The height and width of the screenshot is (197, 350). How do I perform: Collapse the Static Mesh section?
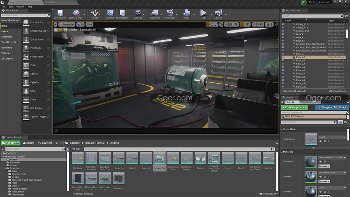282,129
